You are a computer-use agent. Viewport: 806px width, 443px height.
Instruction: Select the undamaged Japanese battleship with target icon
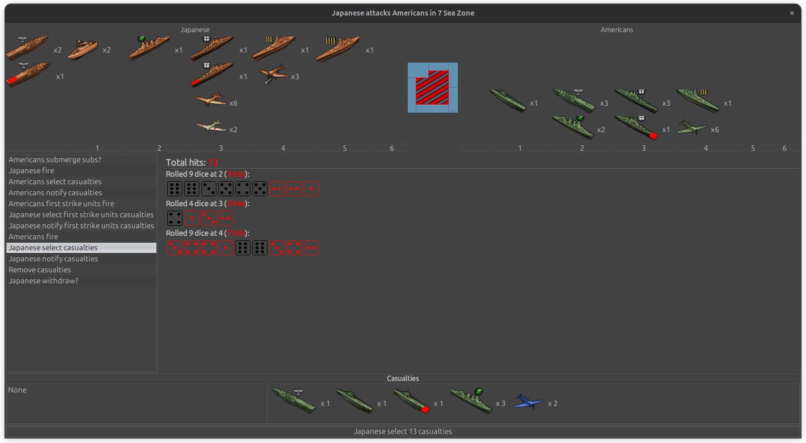pyautogui.click(x=212, y=48)
